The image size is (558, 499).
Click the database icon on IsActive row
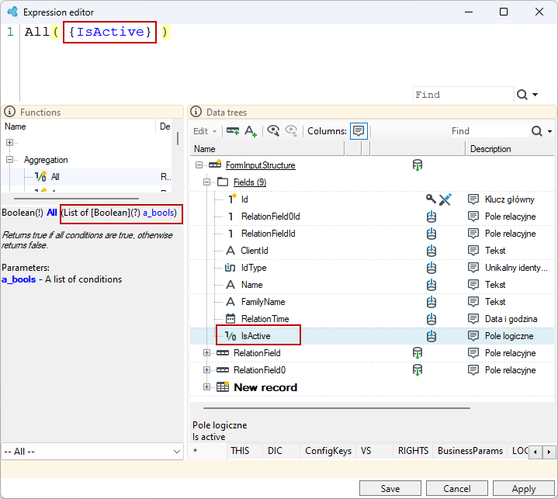(x=431, y=336)
